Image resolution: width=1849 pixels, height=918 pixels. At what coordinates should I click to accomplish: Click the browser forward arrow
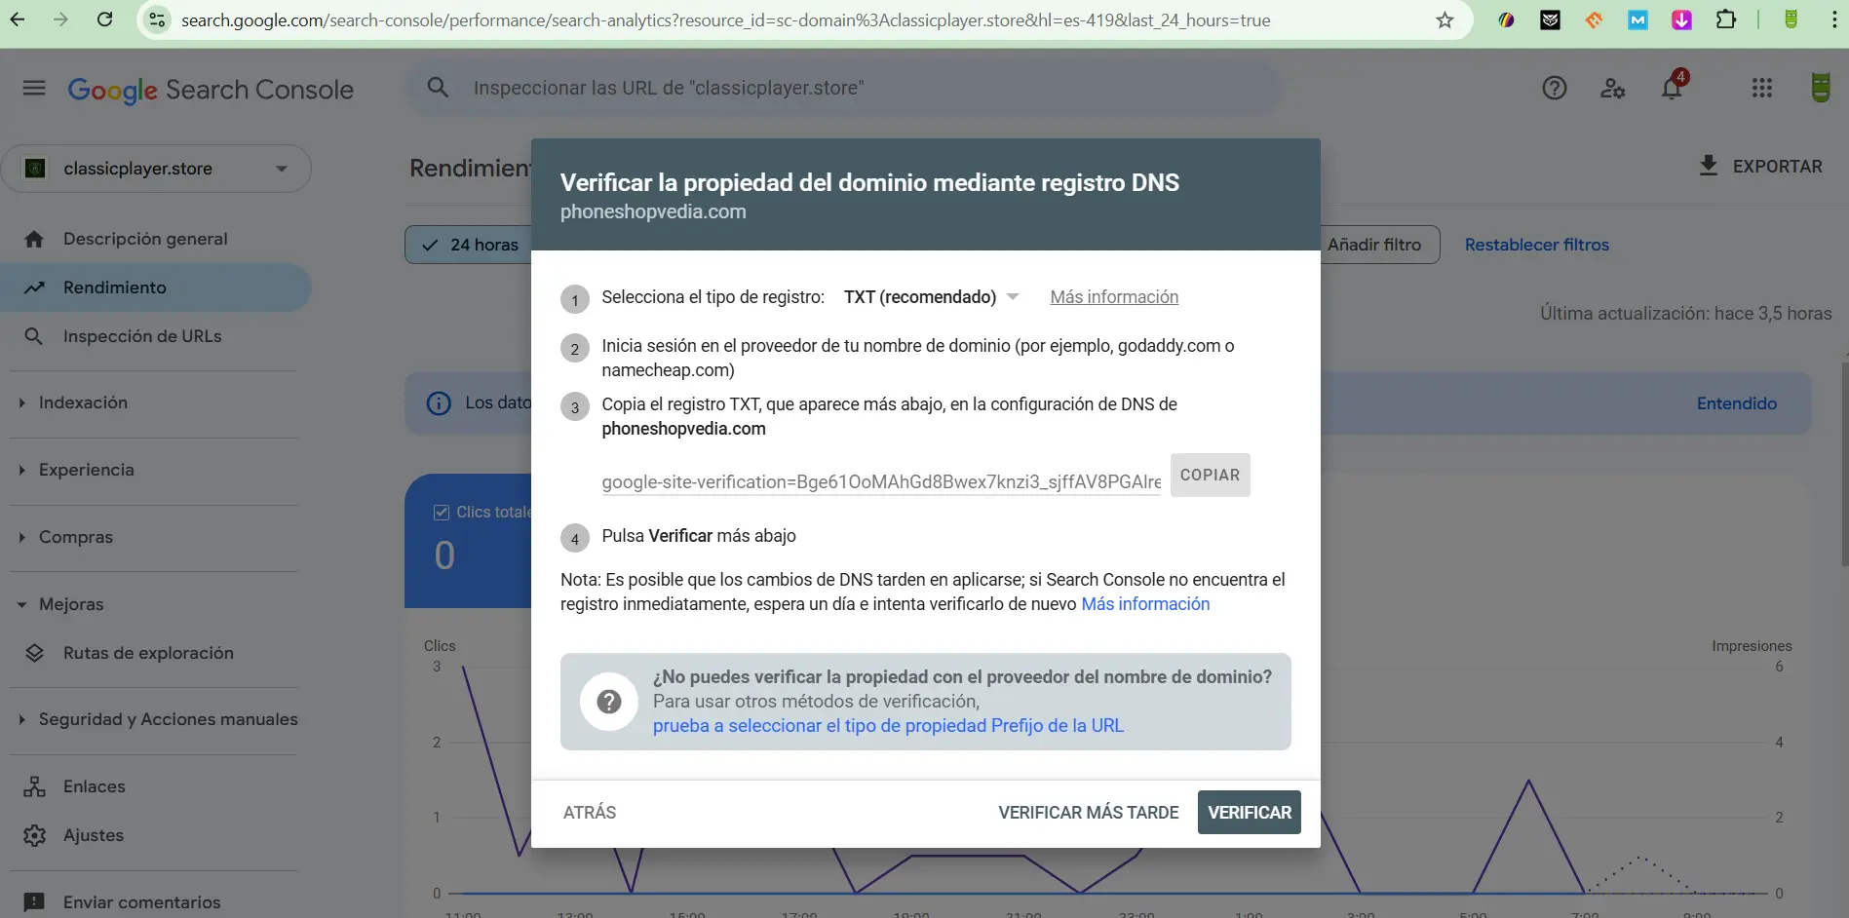(60, 19)
